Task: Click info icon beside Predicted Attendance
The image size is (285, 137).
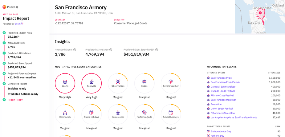Action: (x=111, y=50)
